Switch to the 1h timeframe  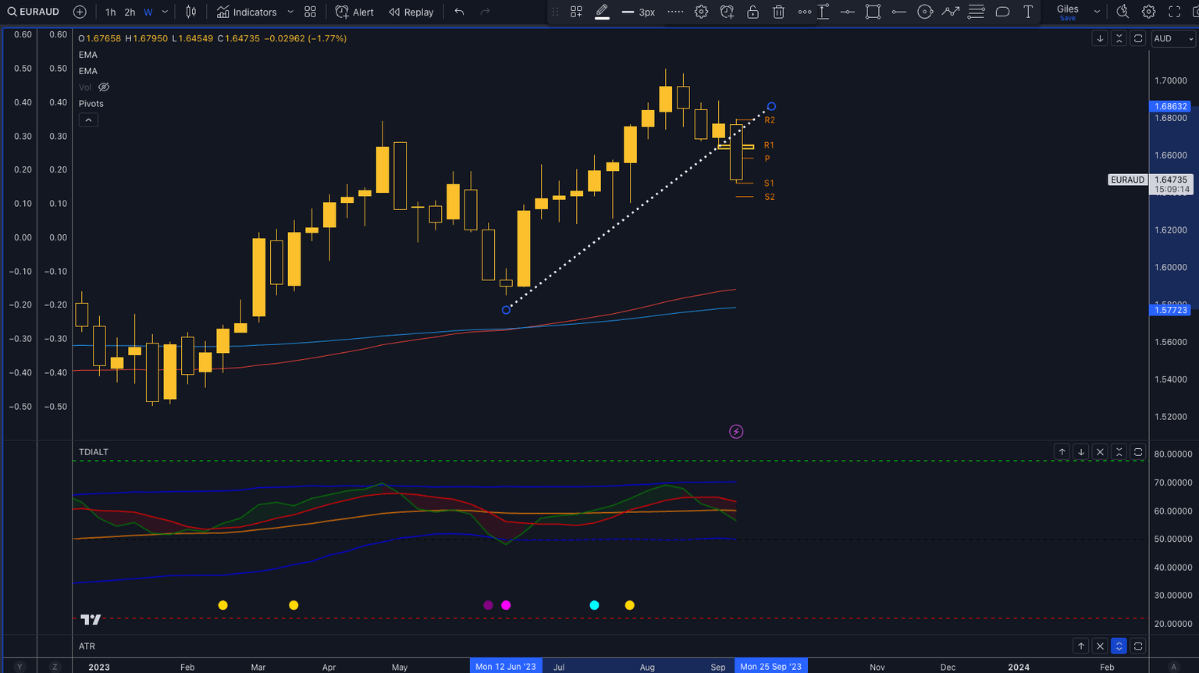tap(110, 12)
